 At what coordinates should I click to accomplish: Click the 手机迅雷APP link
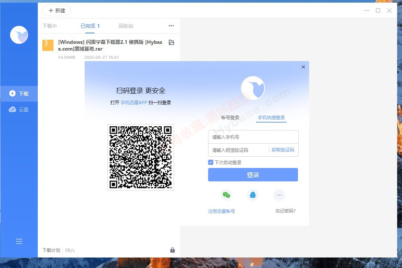pos(134,103)
